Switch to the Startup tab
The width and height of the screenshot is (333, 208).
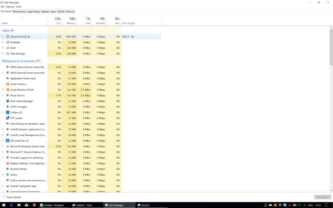tap(45, 11)
